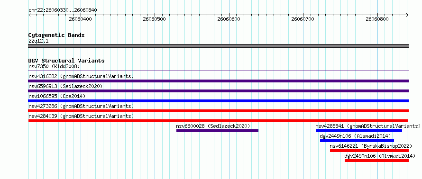This screenshot has height=179, width=422.
Task: Click the nsv4316382 (gnomADStructuralVariants) label
Action: pyautogui.click(x=81, y=76)
